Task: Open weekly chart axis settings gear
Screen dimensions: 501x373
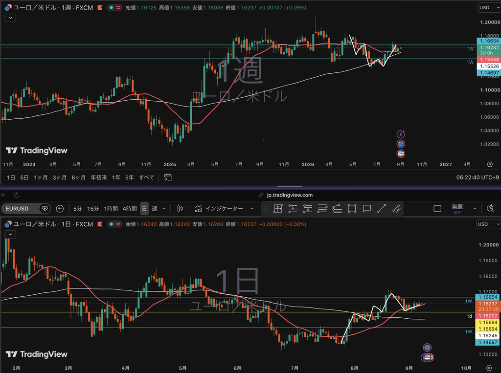Action: coord(490,164)
